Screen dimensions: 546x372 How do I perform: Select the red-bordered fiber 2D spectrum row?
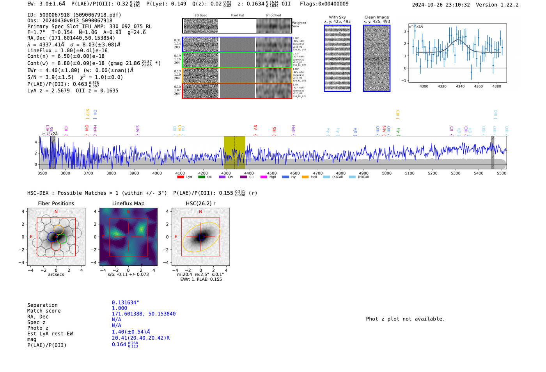click(237, 91)
